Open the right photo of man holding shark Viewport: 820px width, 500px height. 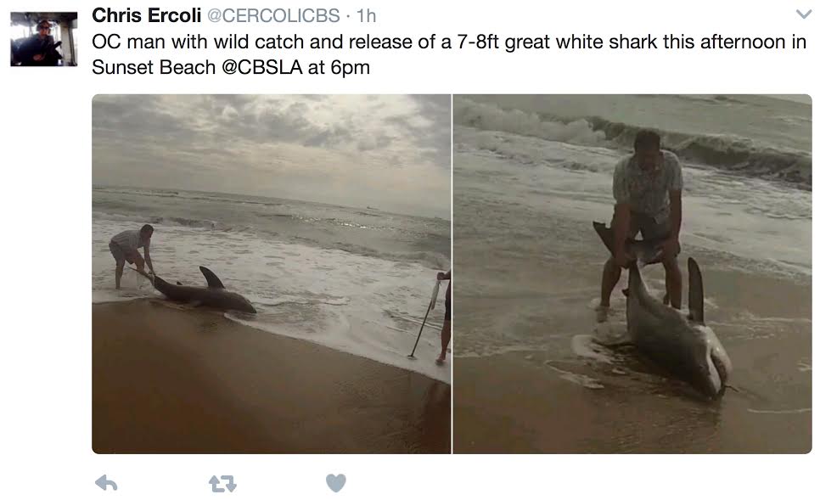coord(632,273)
